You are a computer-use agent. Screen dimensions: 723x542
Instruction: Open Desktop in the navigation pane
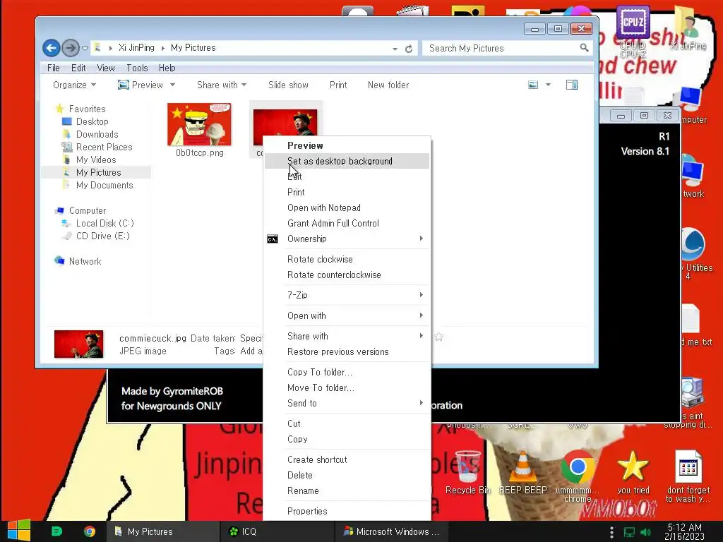click(92, 121)
